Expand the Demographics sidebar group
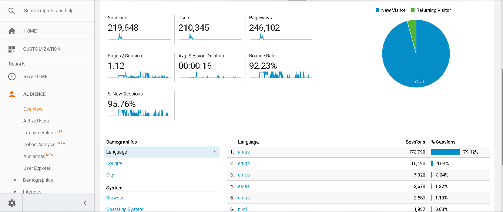The width and height of the screenshot is (503, 212). point(15,180)
